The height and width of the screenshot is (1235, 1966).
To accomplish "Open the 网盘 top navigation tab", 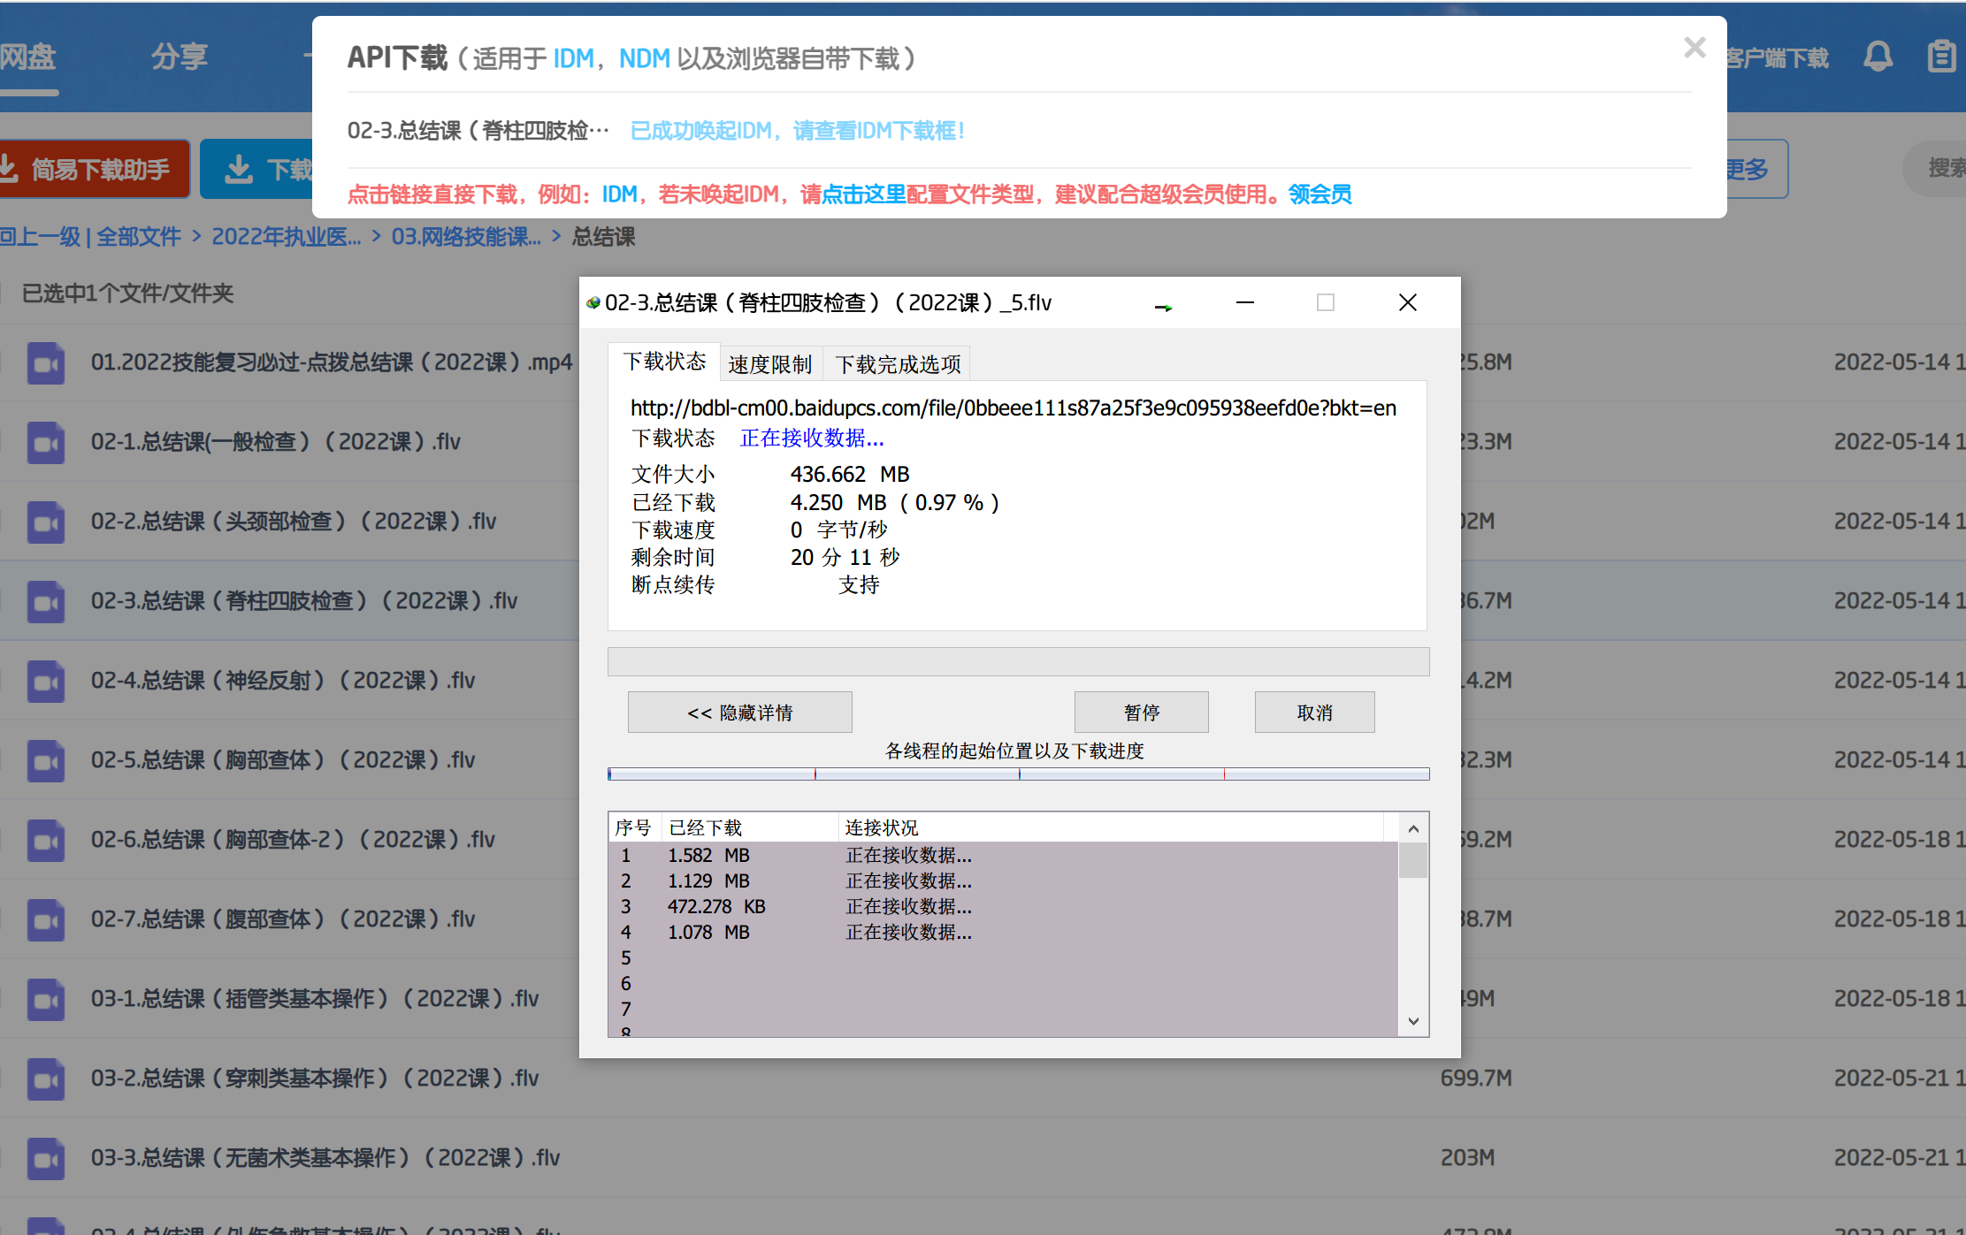I will [x=28, y=57].
